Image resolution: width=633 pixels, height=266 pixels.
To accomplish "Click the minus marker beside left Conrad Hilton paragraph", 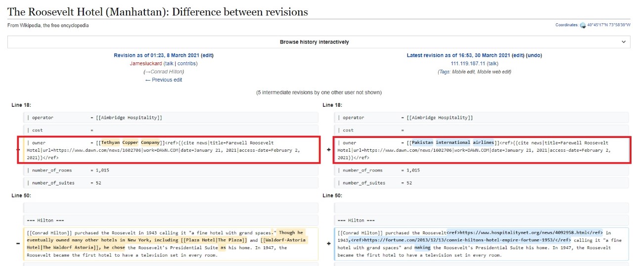I will (x=18, y=244).
